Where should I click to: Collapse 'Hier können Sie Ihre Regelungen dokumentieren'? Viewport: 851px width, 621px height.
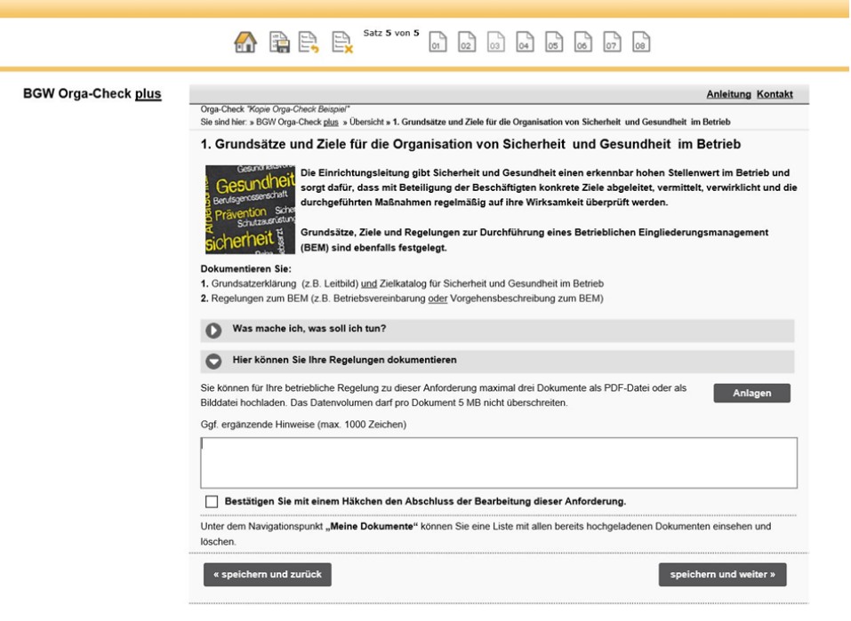[x=213, y=362]
